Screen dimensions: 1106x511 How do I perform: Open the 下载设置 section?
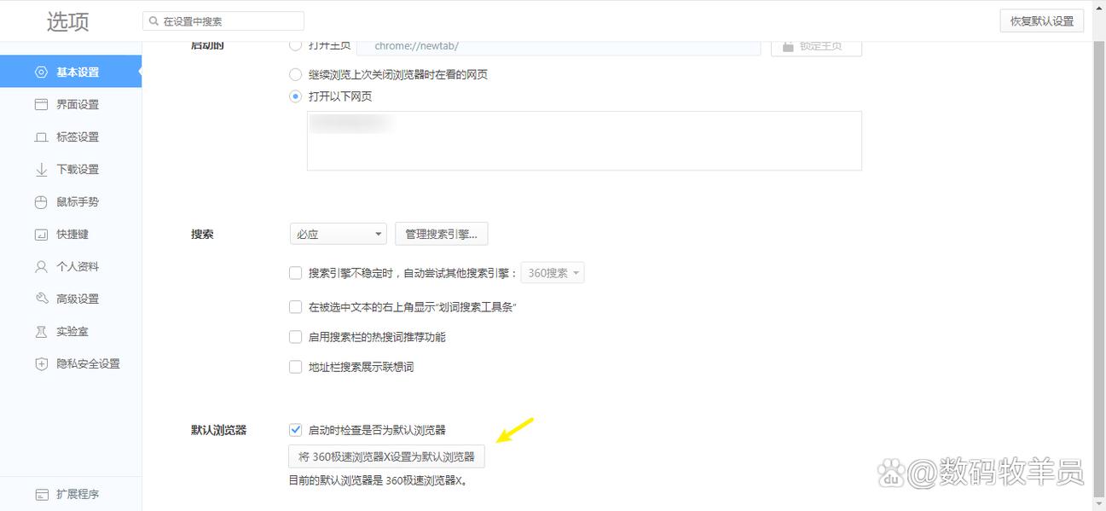coord(75,169)
